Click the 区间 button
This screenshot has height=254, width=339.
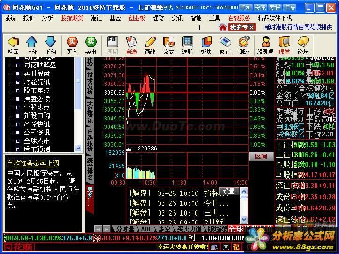tap(261, 156)
